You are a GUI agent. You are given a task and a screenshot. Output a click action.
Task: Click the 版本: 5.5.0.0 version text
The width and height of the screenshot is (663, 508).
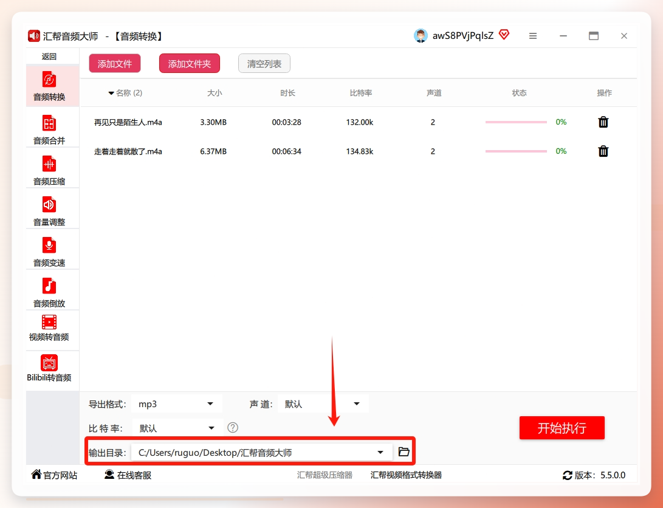click(x=600, y=475)
